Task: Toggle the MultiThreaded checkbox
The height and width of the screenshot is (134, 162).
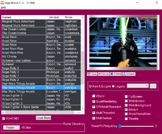Action: click(x=94, y=113)
